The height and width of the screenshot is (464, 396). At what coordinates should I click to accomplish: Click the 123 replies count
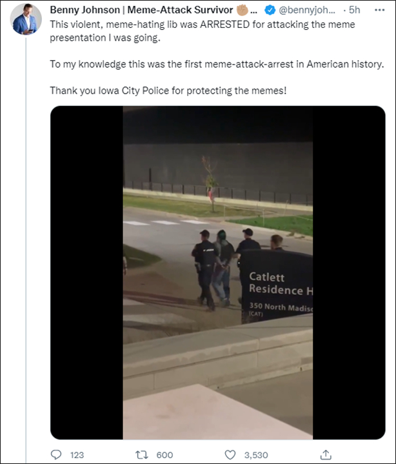[77, 454]
